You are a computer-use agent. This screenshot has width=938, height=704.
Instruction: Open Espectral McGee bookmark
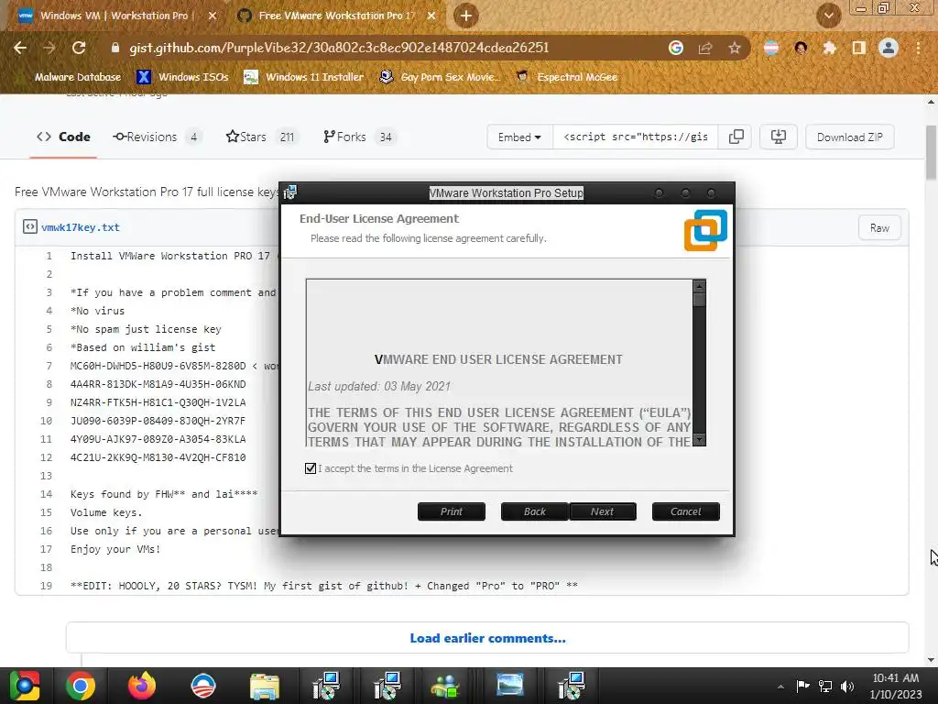point(566,77)
